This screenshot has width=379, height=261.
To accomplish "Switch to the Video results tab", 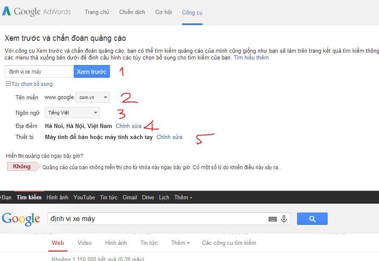I will tap(84, 243).
